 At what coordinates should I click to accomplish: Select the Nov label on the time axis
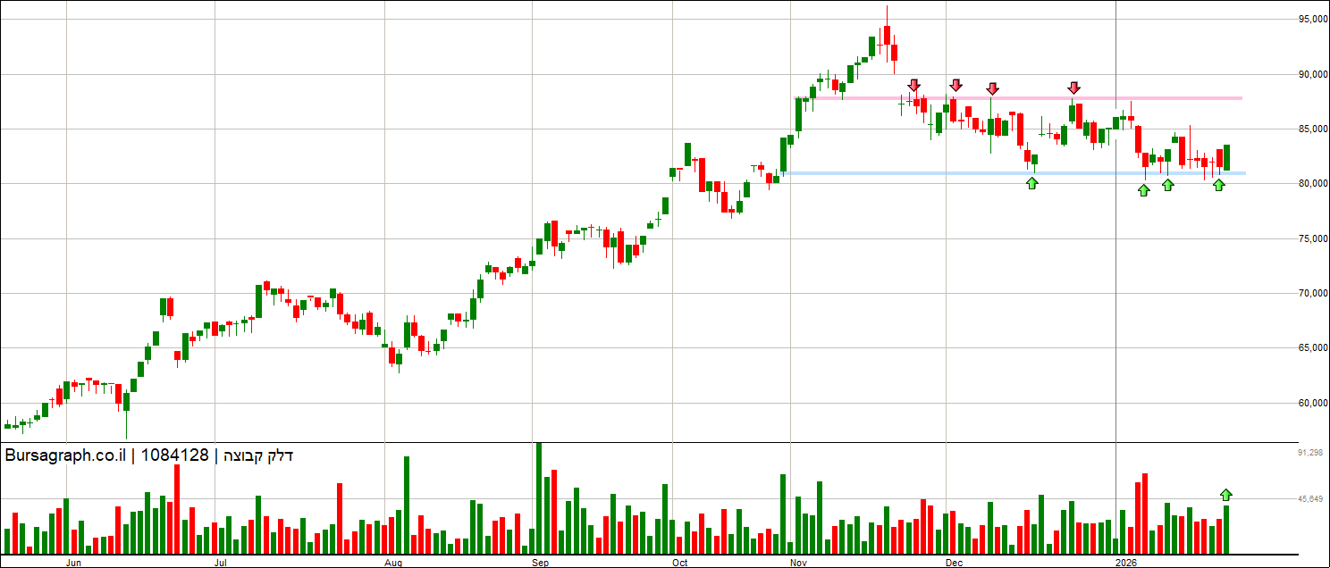coord(800,563)
